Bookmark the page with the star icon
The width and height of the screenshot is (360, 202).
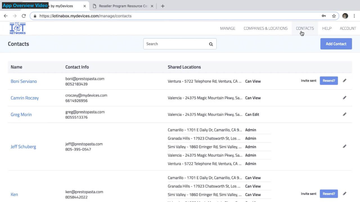(x=334, y=16)
